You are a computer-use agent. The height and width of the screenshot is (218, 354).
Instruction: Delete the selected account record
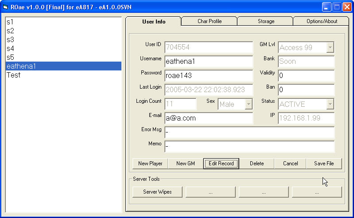coord(257,163)
